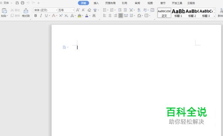Increase font size with the A+ icon
223x136 pixels.
point(78,10)
